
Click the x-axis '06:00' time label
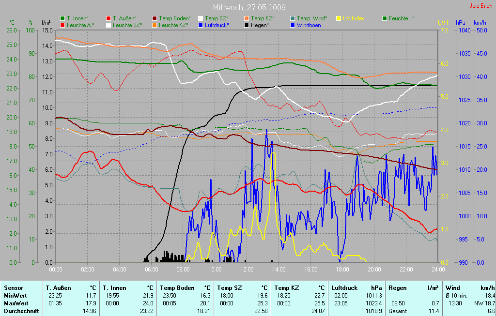click(x=151, y=270)
